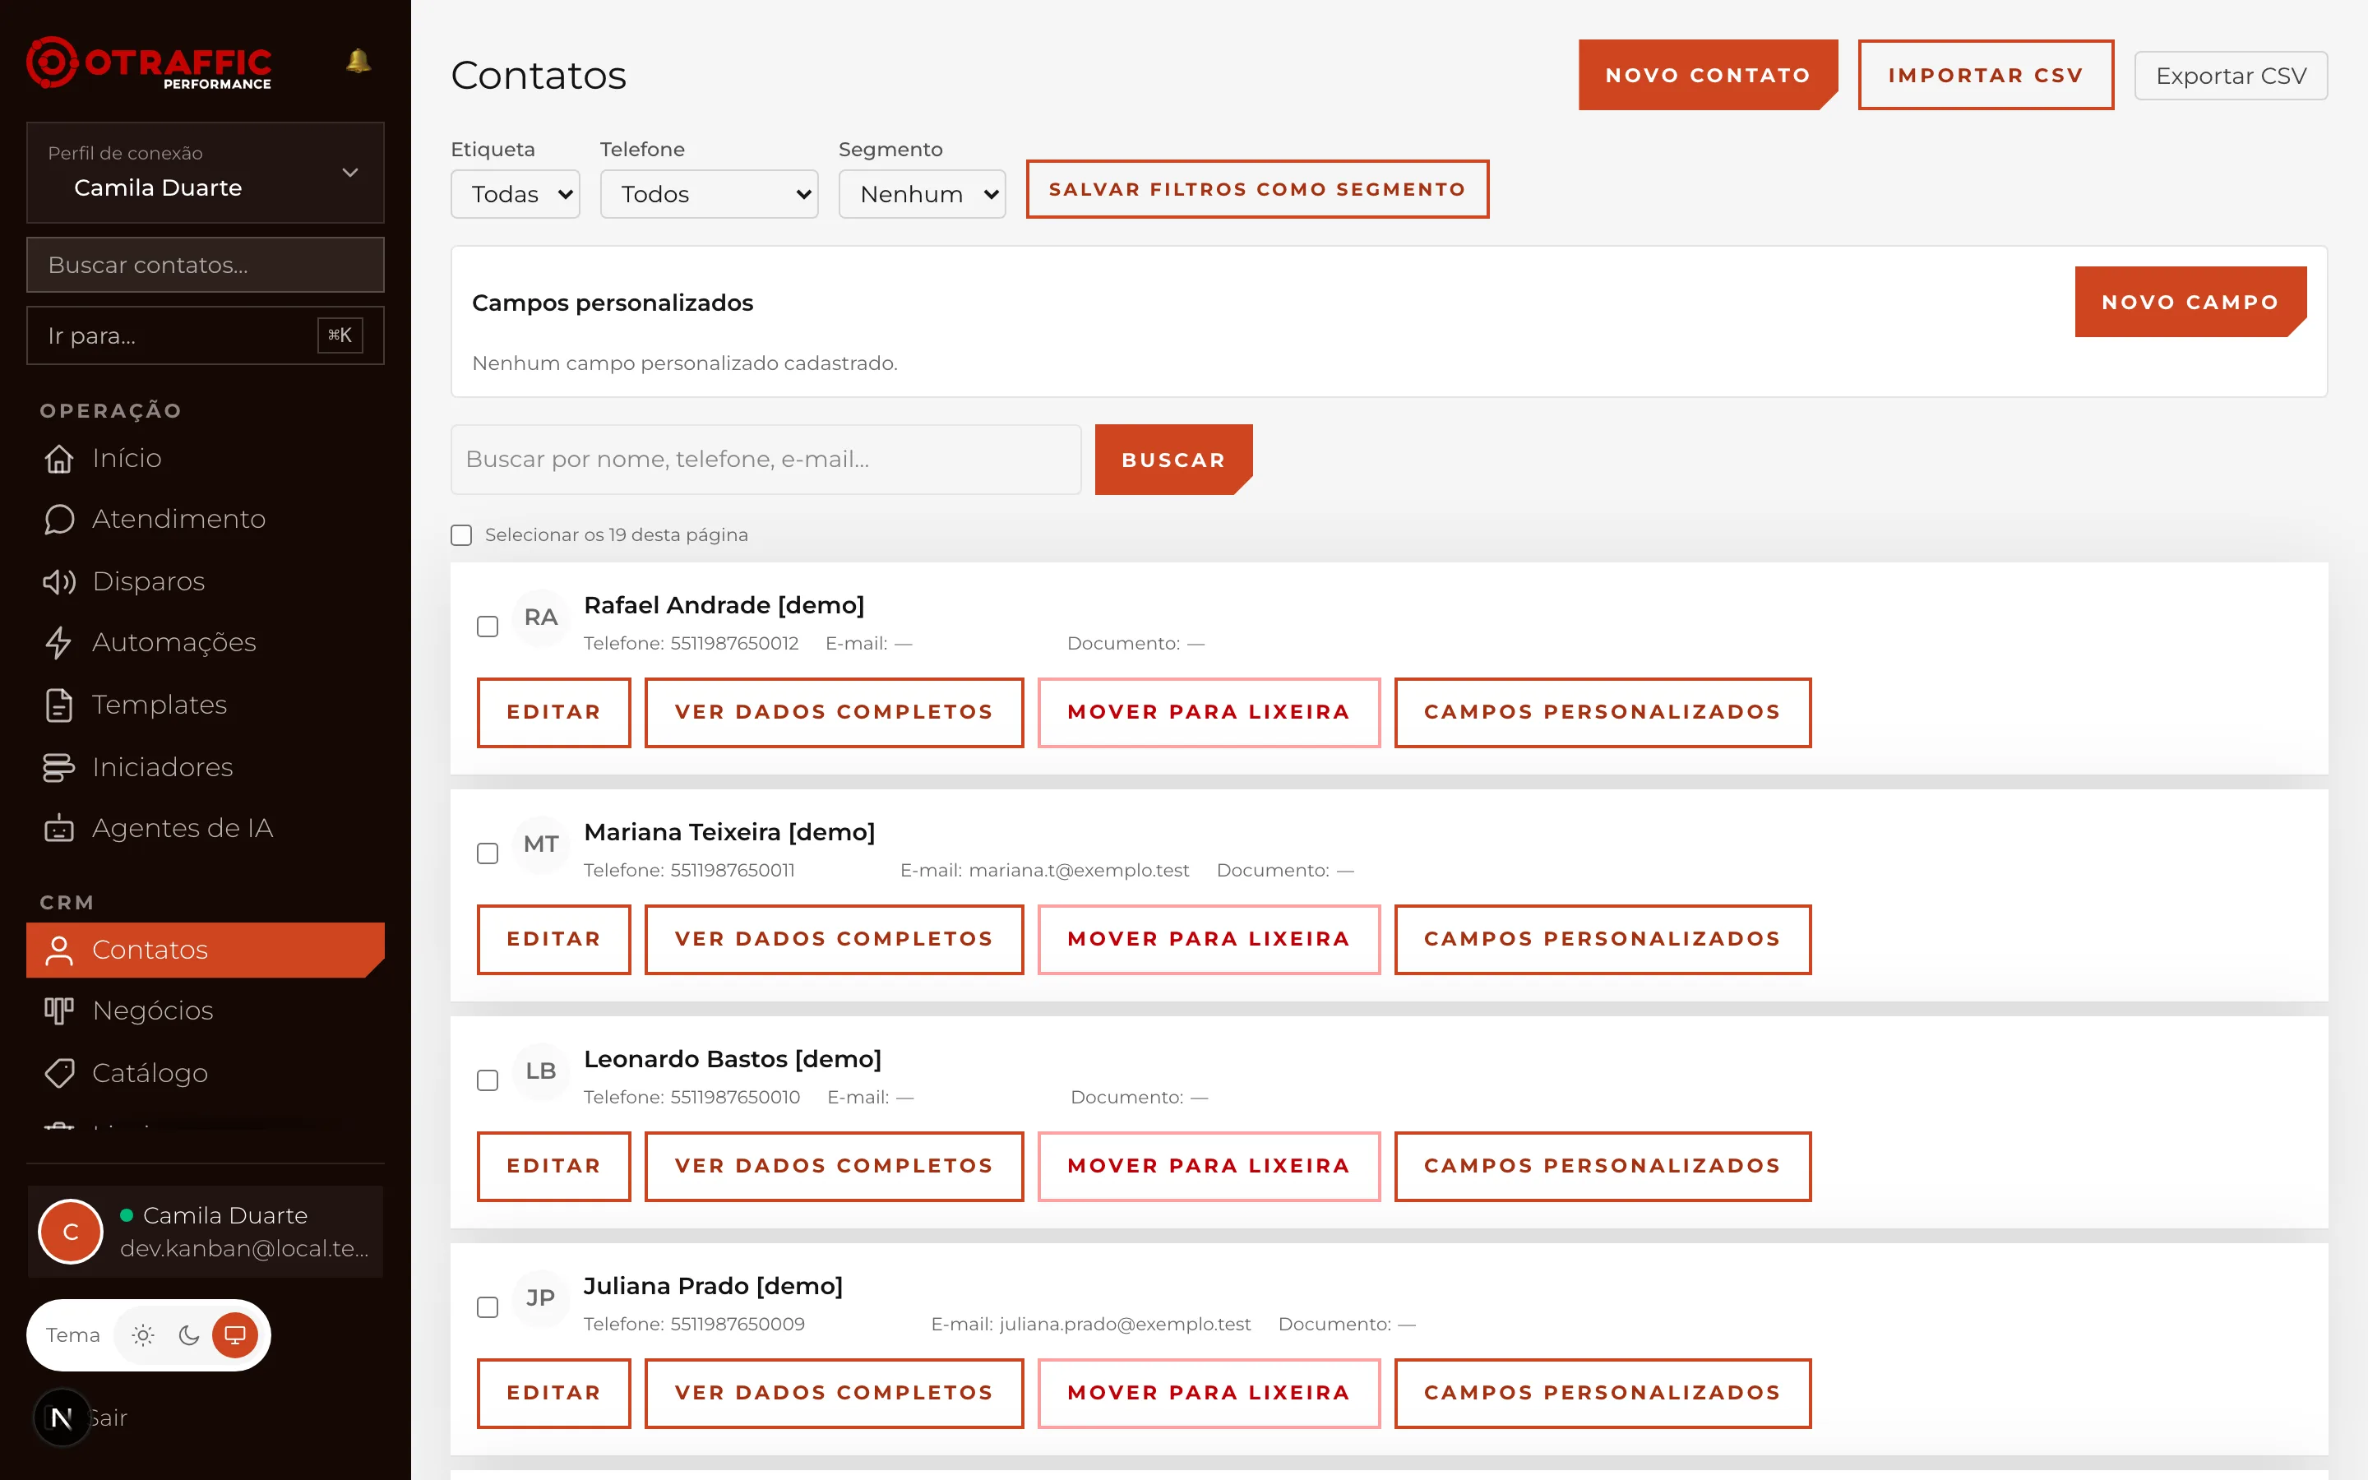Screen dimensions: 2368x1480
Task: Open custom fields for Juliana Prado
Action: (x=1603, y=1393)
